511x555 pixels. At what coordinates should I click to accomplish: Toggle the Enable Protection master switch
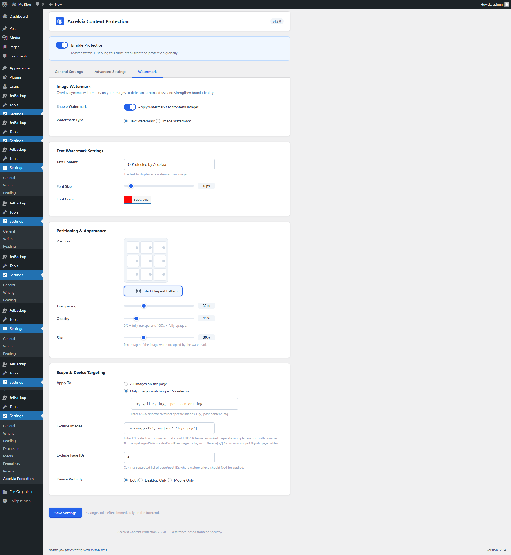(62, 45)
